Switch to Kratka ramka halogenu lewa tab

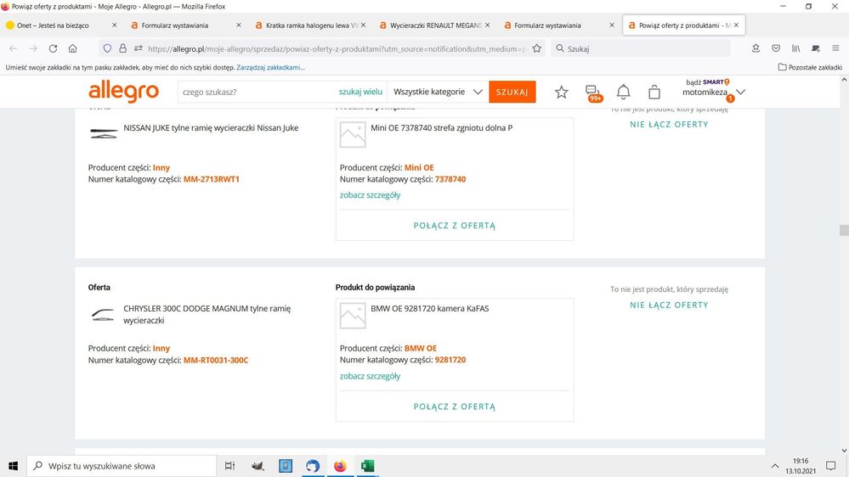coord(310,25)
